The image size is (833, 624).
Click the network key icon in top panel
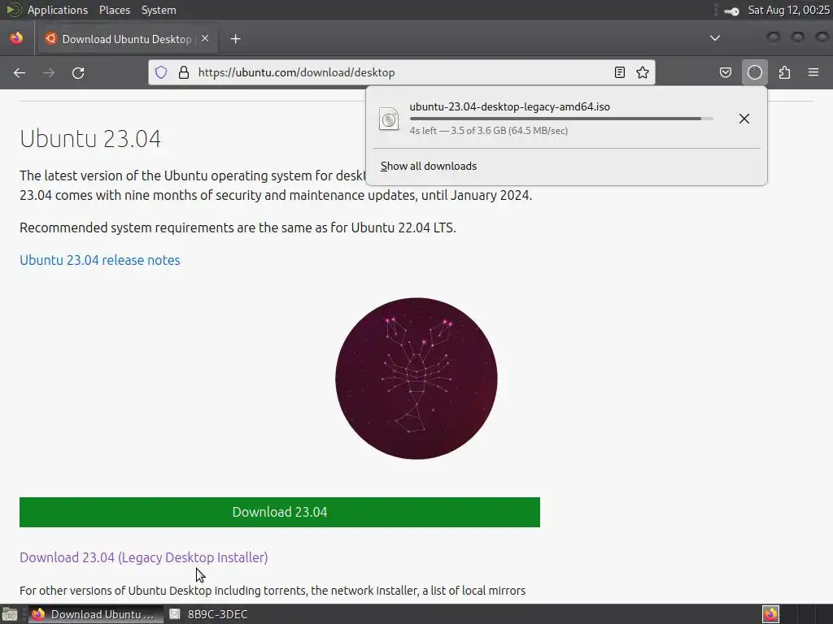pyautogui.click(x=731, y=11)
